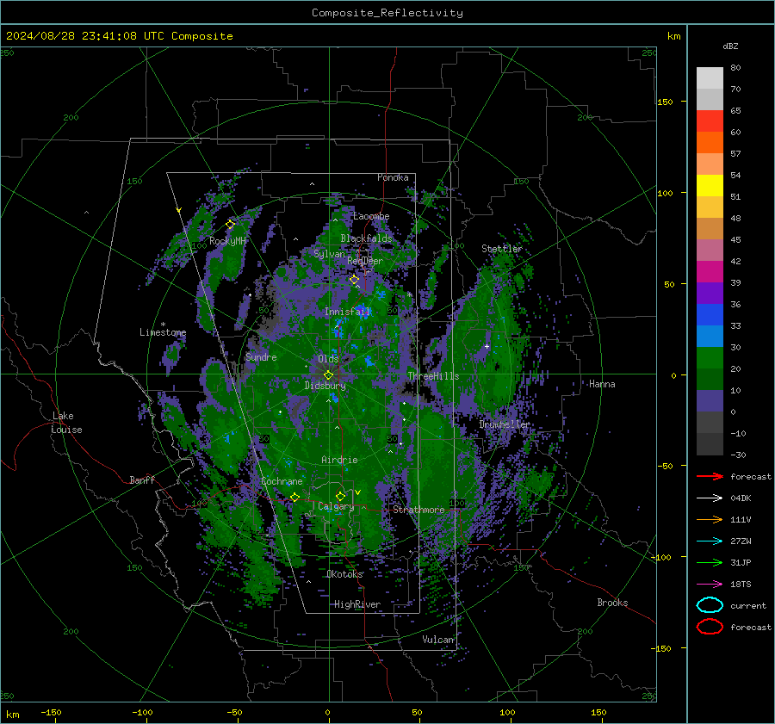This screenshot has width=775, height=724.
Task: Click the asterisk marker above Limestone
Action: click(163, 325)
